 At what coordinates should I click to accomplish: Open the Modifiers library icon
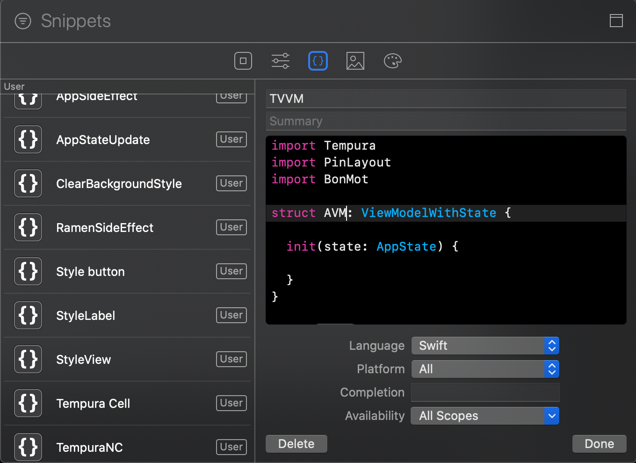click(x=280, y=61)
